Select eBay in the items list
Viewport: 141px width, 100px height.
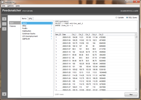click(37, 26)
